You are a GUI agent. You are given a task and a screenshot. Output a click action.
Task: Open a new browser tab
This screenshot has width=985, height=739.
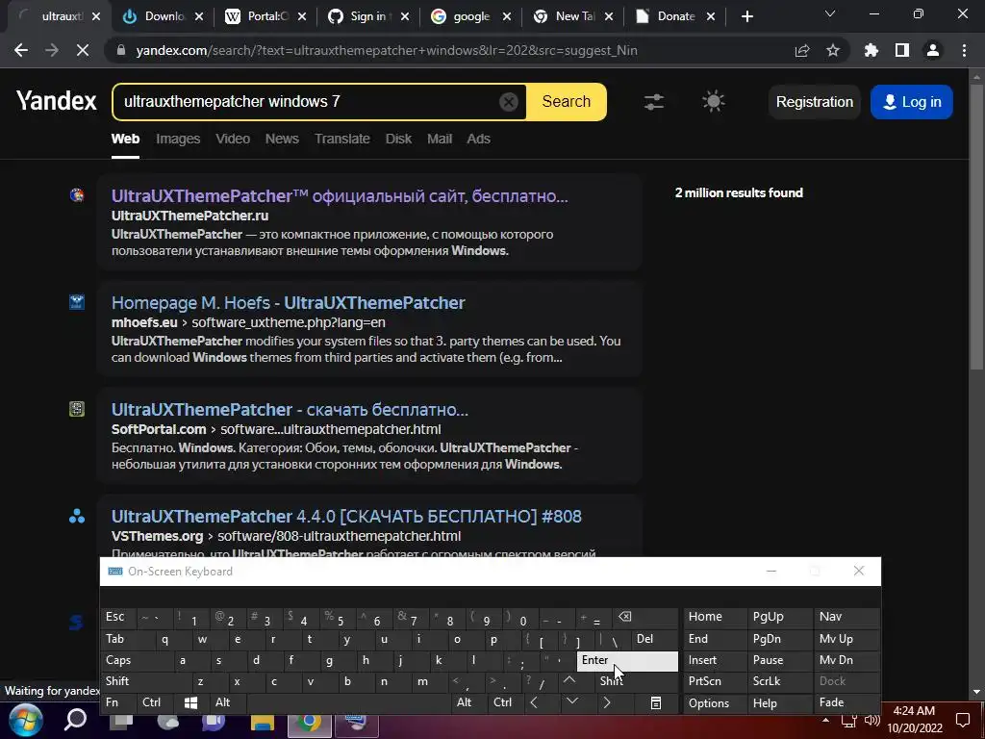point(746,17)
